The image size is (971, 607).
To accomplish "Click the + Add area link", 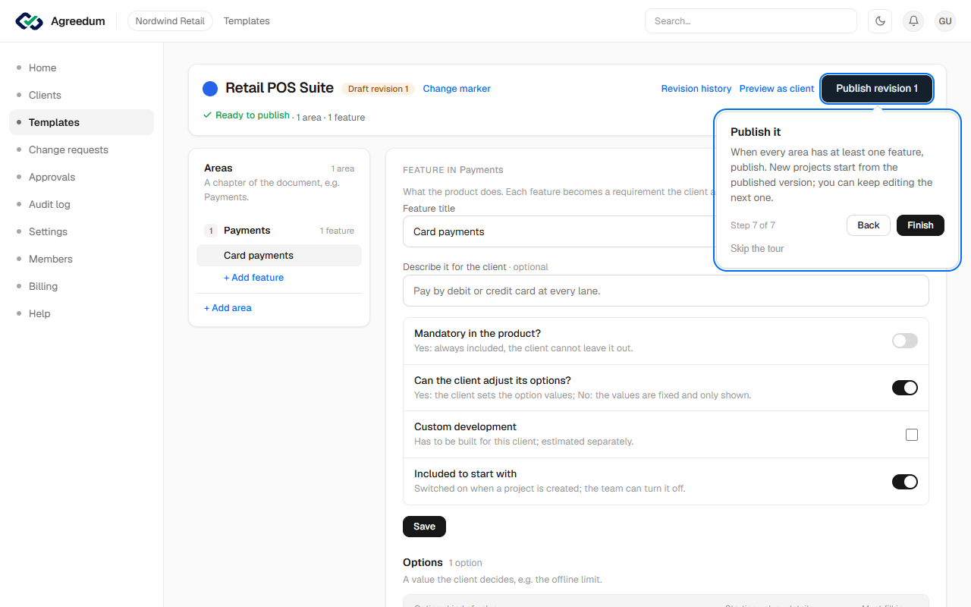I will [228, 308].
